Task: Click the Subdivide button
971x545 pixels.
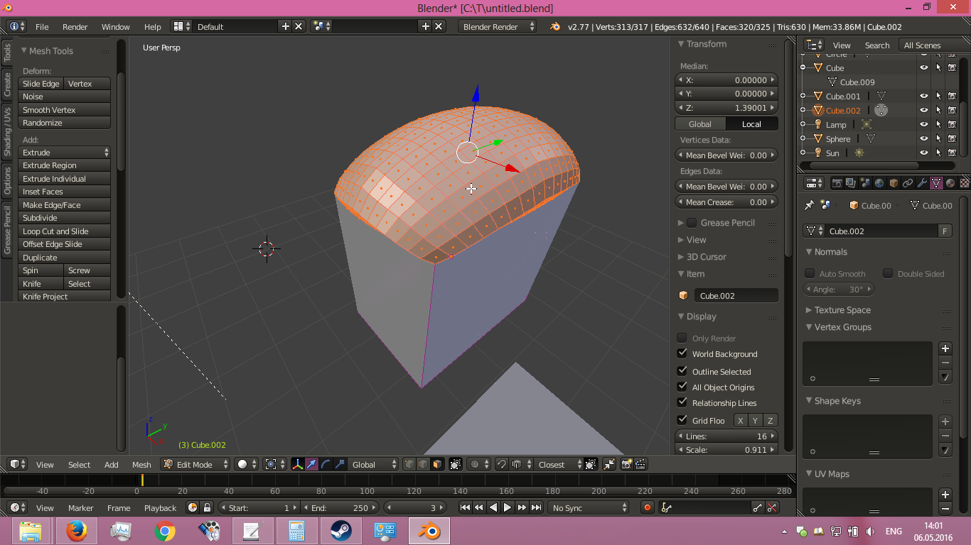Action: pos(65,218)
